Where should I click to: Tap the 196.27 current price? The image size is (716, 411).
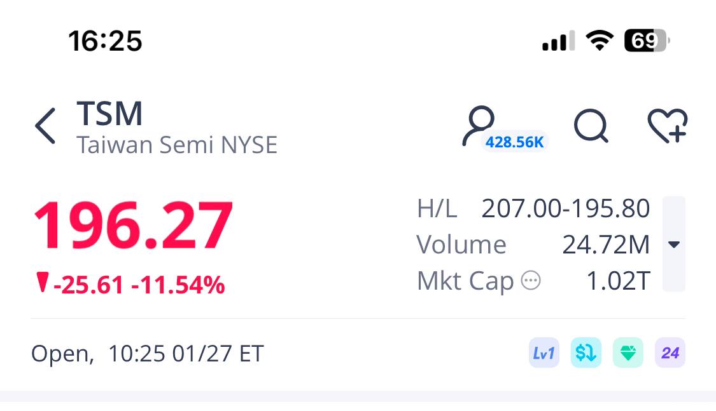[132, 227]
